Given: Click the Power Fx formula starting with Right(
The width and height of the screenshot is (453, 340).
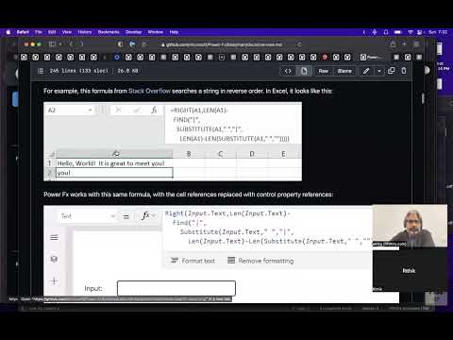Looking at the screenshot, I should tap(268, 228).
